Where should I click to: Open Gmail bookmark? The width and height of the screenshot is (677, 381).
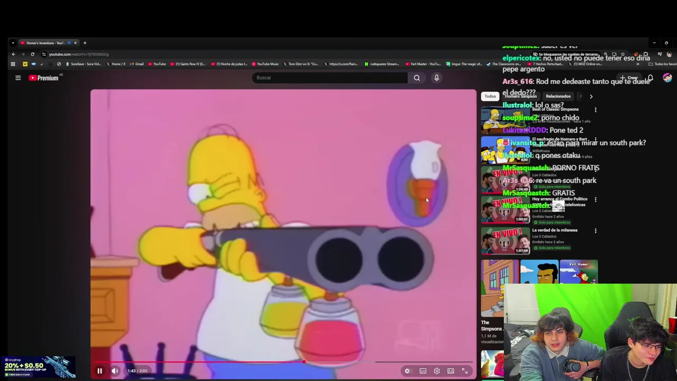pos(137,64)
